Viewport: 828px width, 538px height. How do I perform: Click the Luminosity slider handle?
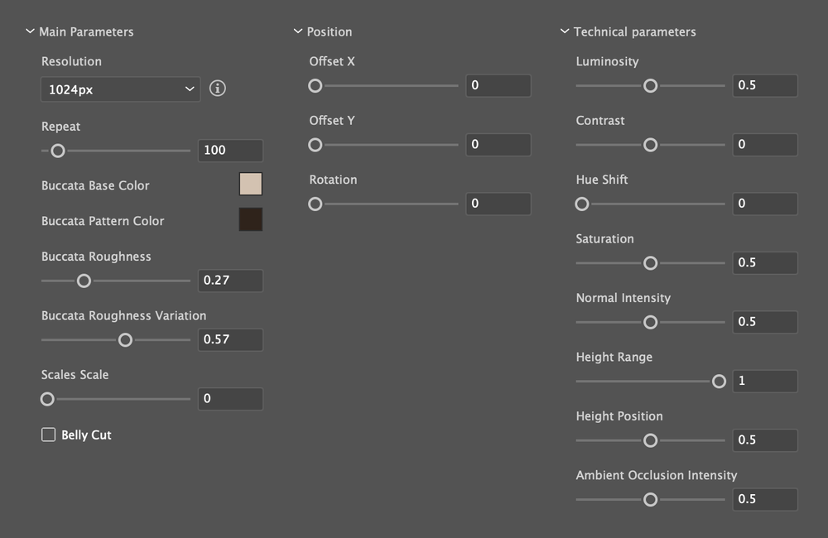coord(651,85)
